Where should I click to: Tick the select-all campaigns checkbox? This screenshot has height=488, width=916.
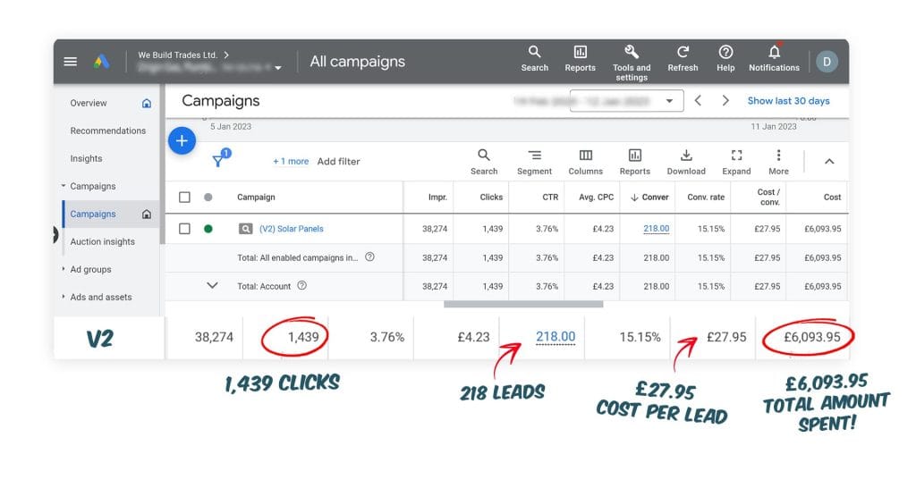point(184,197)
